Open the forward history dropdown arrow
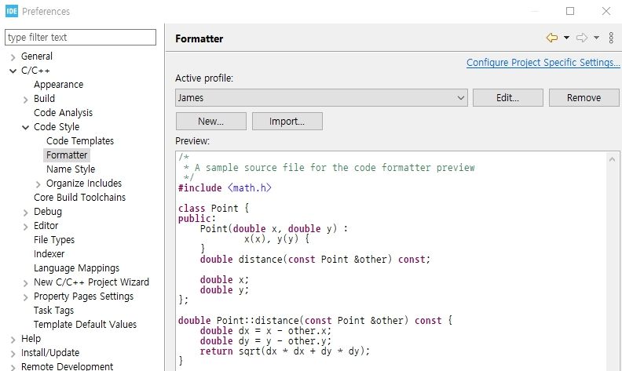This screenshot has width=622, height=371. (596, 38)
